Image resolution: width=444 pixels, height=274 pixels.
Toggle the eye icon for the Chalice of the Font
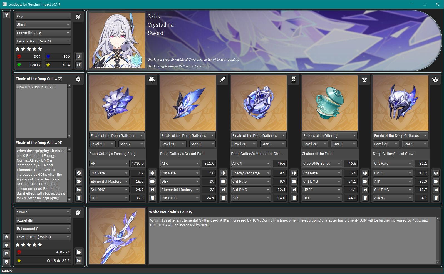365,173
